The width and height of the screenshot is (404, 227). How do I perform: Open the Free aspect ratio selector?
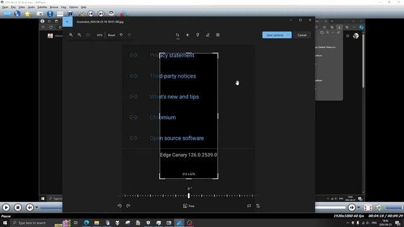(x=189, y=206)
